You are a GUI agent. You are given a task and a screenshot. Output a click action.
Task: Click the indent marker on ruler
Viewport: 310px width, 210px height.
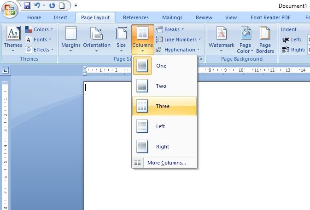pyautogui.click(x=85, y=71)
